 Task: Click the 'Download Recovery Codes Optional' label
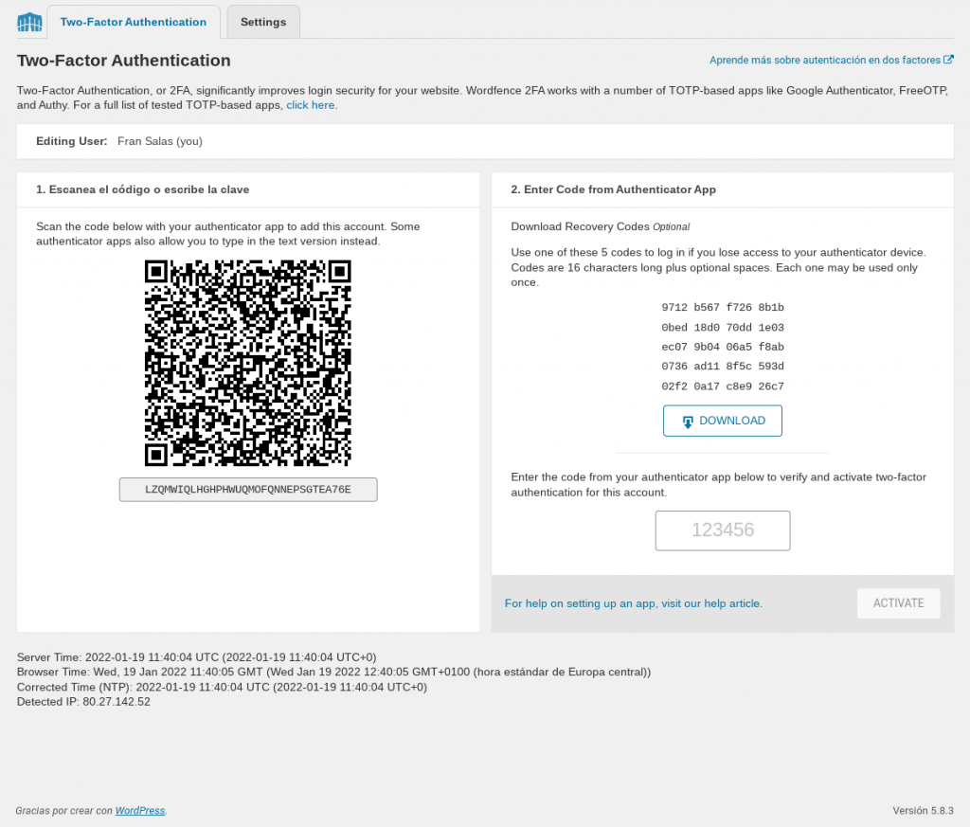pyautogui.click(x=600, y=226)
